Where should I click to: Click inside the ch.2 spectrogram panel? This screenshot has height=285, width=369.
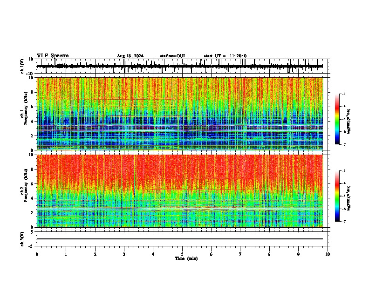[180, 191]
